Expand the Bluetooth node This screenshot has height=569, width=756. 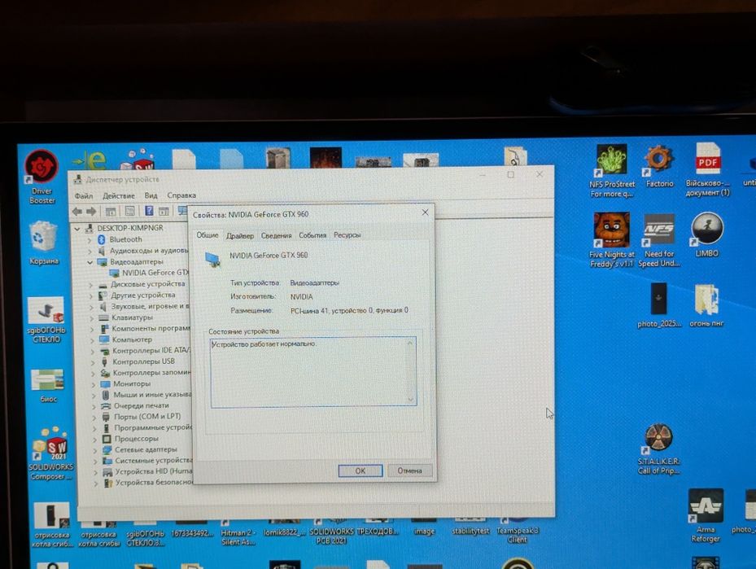pyautogui.click(x=90, y=239)
